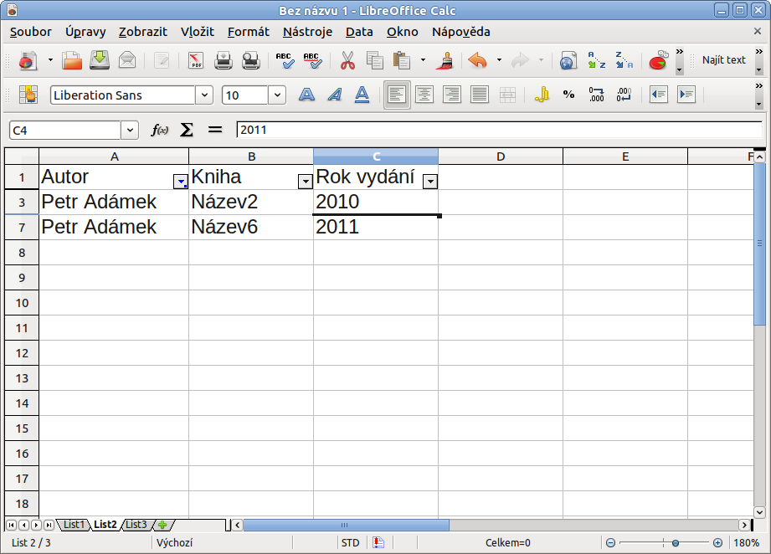Image resolution: width=771 pixels, height=554 pixels.
Task: Paste from clipboard icon
Action: [x=402, y=60]
